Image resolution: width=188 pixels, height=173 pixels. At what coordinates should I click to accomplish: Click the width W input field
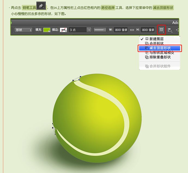[121, 30]
